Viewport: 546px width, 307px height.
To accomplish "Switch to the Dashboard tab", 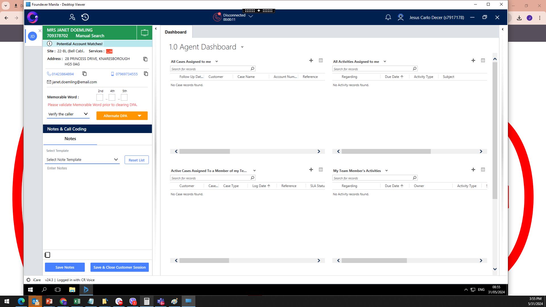I will point(175,32).
